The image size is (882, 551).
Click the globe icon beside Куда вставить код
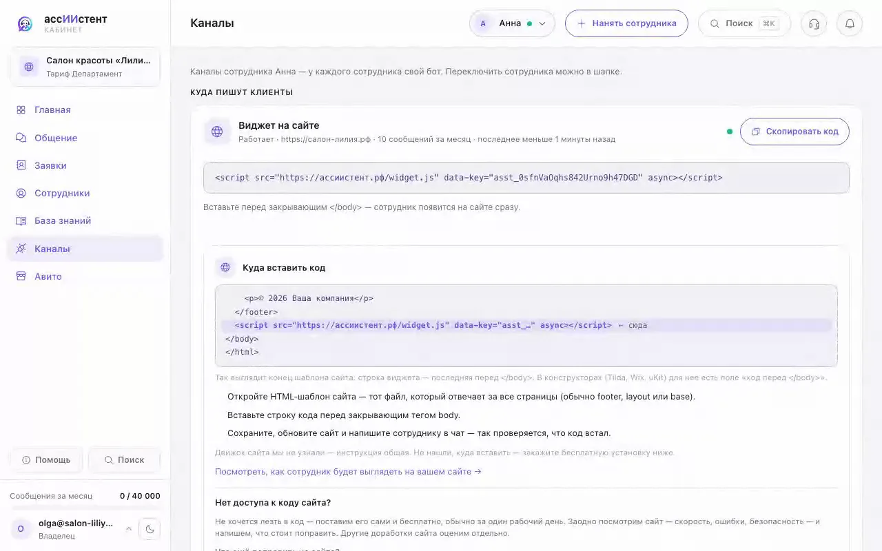tap(225, 268)
